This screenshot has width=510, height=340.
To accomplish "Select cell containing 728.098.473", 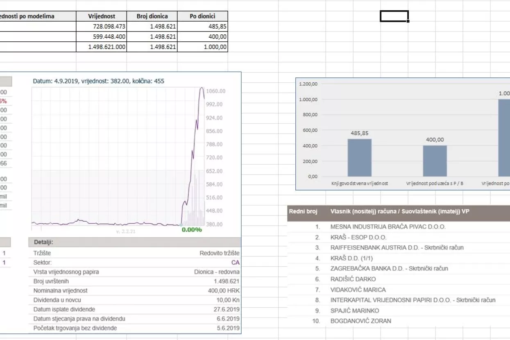I will (x=101, y=27).
